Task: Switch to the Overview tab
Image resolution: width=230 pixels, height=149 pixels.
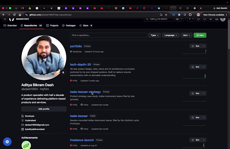Action: point(10,26)
